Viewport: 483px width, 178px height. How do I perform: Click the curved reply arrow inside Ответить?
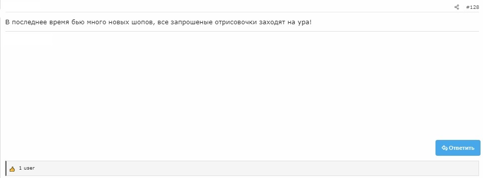(444, 148)
